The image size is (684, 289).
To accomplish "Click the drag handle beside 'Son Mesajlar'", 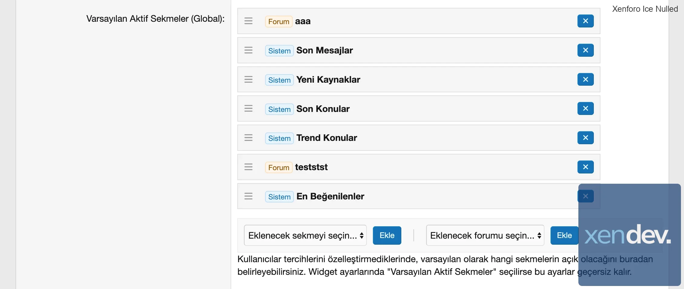I will (x=248, y=50).
